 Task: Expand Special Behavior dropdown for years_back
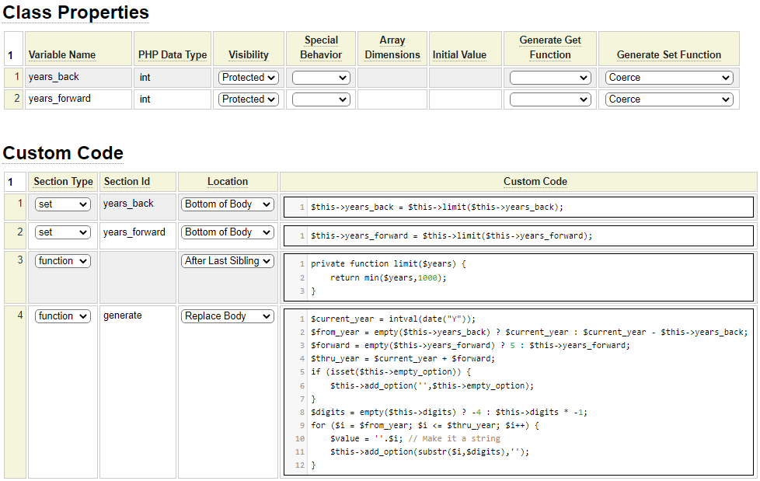(x=321, y=78)
